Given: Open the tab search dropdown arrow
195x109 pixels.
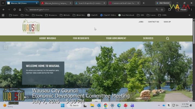Looking at the screenshot, I should pyautogui.click(x=3, y=3).
